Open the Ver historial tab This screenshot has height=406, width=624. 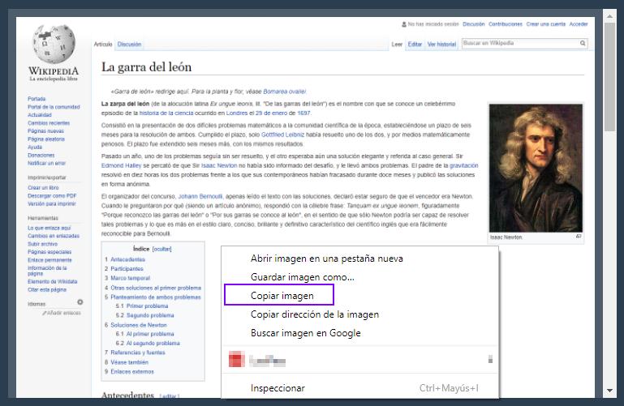click(x=441, y=44)
